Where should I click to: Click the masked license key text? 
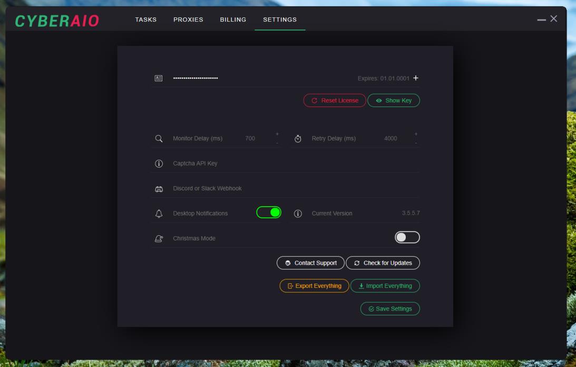click(x=196, y=78)
